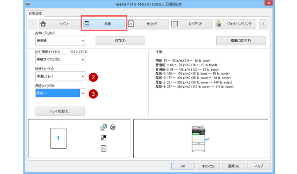Select the 給紙 tab
Image resolution: width=297 pixels, height=174 pixels.
pos(104,24)
